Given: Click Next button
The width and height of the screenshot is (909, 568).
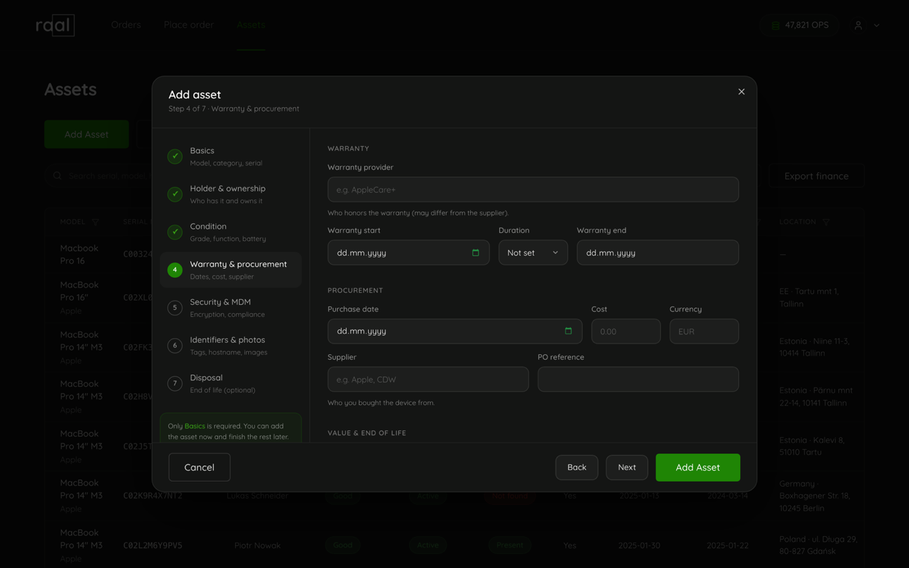Looking at the screenshot, I should tap(627, 467).
